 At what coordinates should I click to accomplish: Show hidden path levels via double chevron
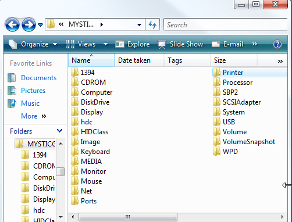pyautogui.click(x=61, y=24)
